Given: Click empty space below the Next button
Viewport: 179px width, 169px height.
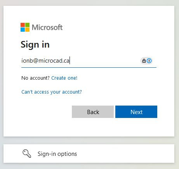Looking at the screenshot, I should pos(136,127).
